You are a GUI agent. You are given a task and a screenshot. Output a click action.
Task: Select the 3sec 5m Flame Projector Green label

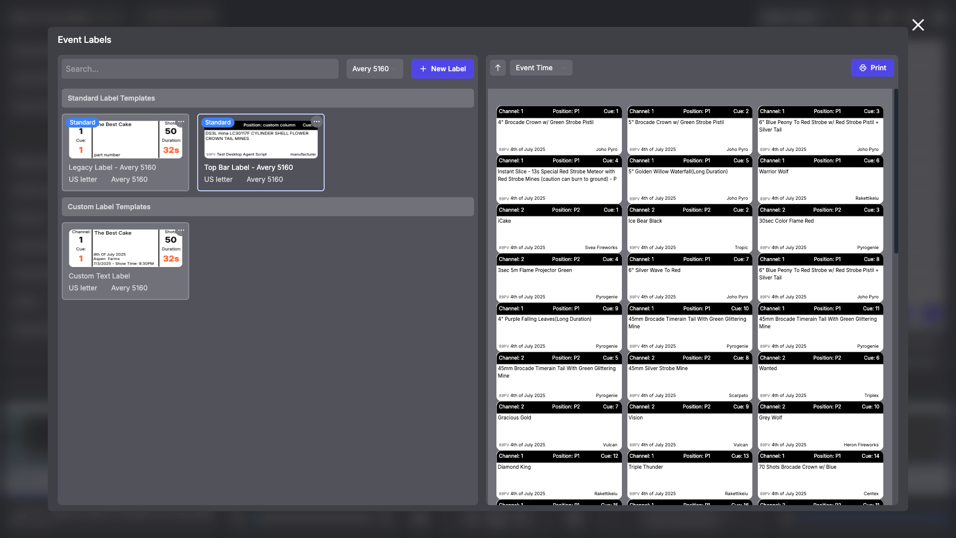[x=559, y=278]
